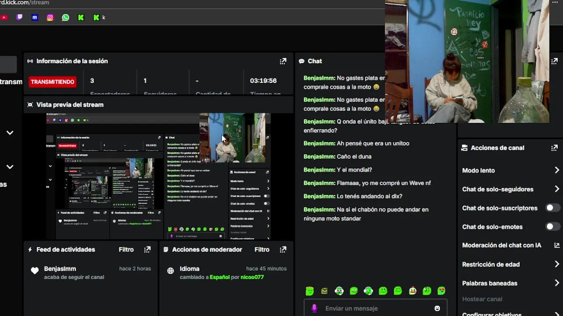Open BenjasImm profile in activity feed

point(60,269)
